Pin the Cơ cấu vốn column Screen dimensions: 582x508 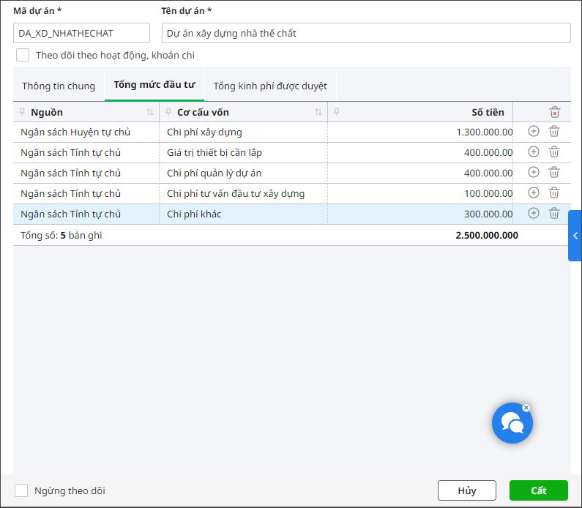point(168,112)
